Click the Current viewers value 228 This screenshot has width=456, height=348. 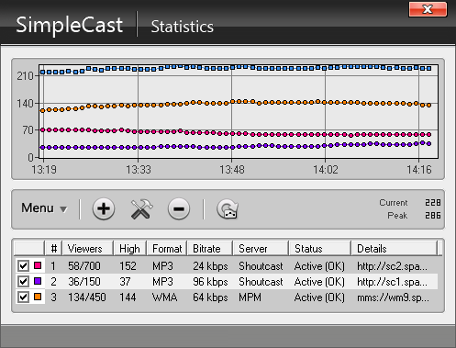[433, 203]
